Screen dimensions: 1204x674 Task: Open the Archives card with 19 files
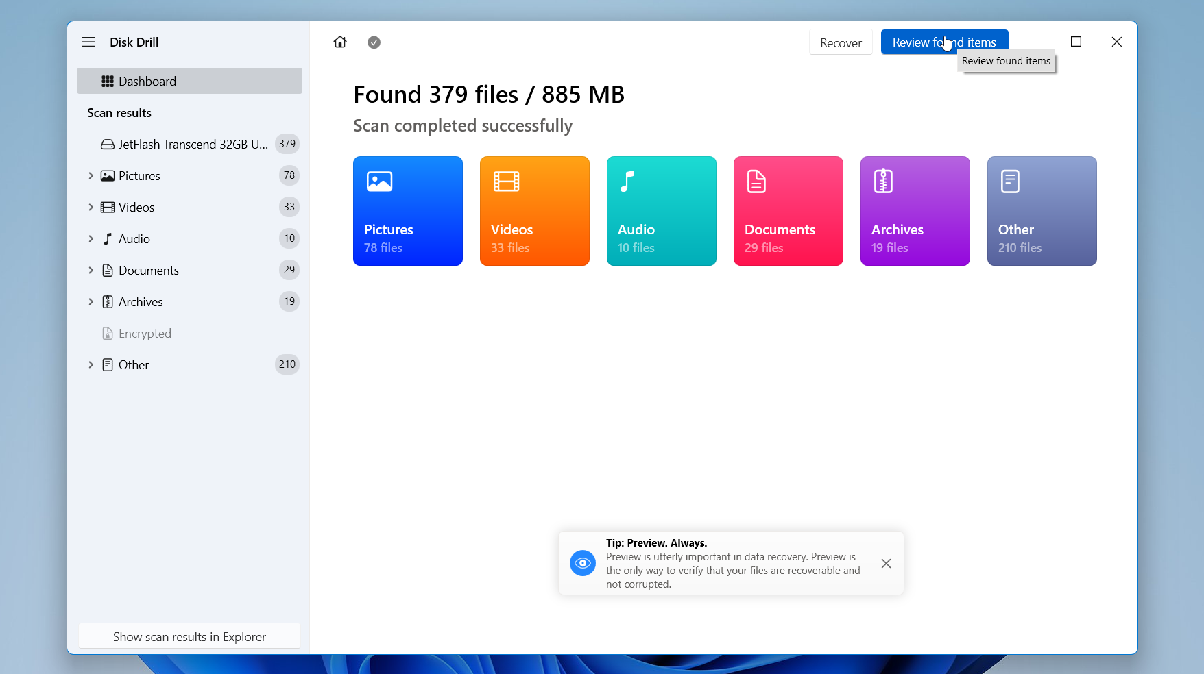(915, 211)
